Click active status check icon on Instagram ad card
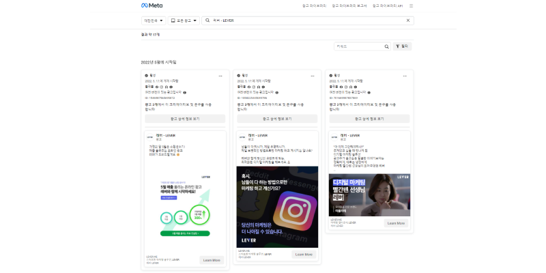 click(x=238, y=76)
